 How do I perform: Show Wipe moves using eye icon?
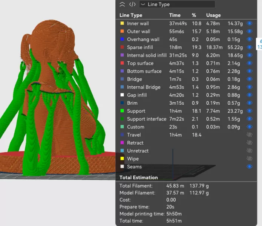pyautogui.click(x=249, y=159)
